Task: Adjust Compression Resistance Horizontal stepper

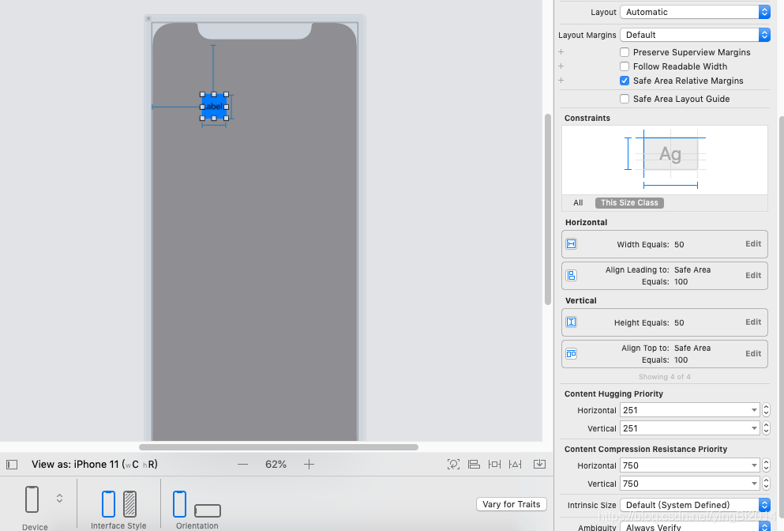Action: coord(766,465)
